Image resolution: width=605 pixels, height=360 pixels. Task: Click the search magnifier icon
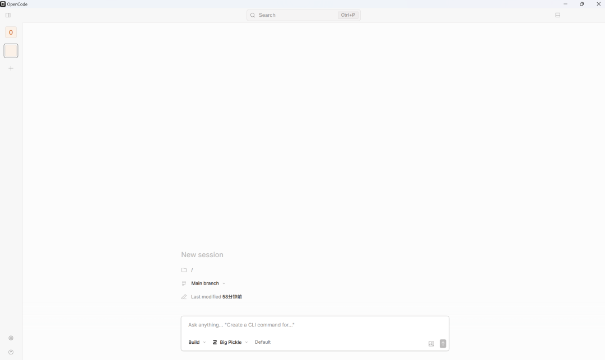click(253, 15)
